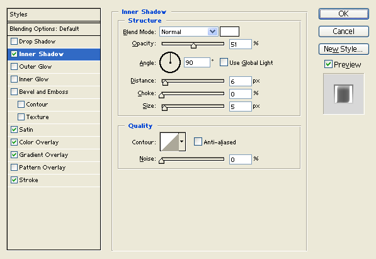376x259 pixels.
Task: Select the Drop Shadow style row
Action: click(x=54, y=42)
